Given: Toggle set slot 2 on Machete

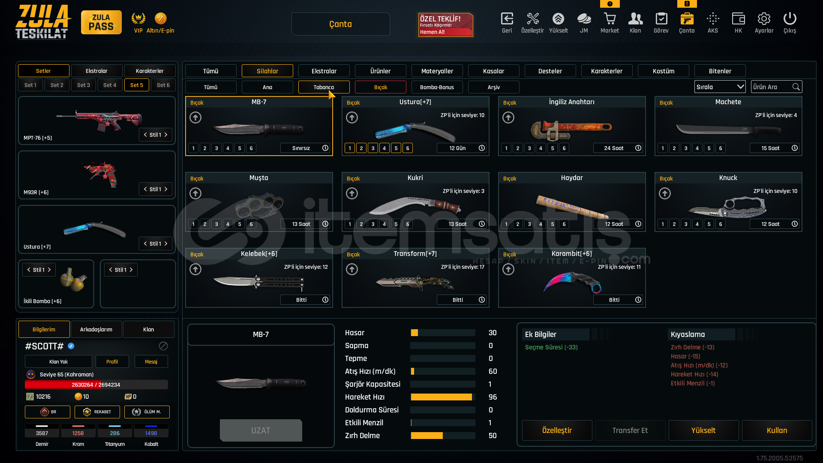Looking at the screenshot, I should point(674,148).
